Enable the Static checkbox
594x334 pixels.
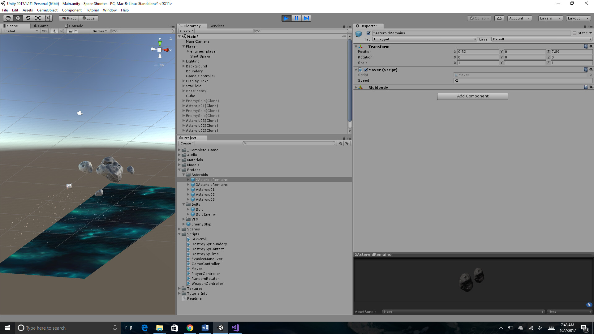tap(575, 33)
